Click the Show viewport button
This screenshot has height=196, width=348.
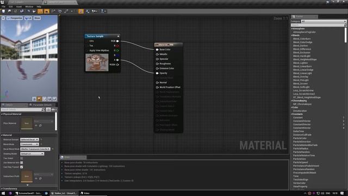tap(37, 18)
